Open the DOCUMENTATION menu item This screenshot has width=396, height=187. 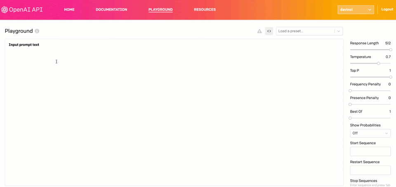tap(111, 9)
